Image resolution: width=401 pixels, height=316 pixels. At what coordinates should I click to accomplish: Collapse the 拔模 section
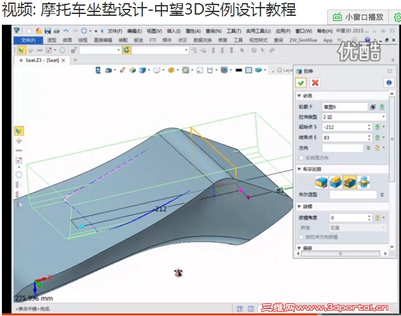[299, 206]
